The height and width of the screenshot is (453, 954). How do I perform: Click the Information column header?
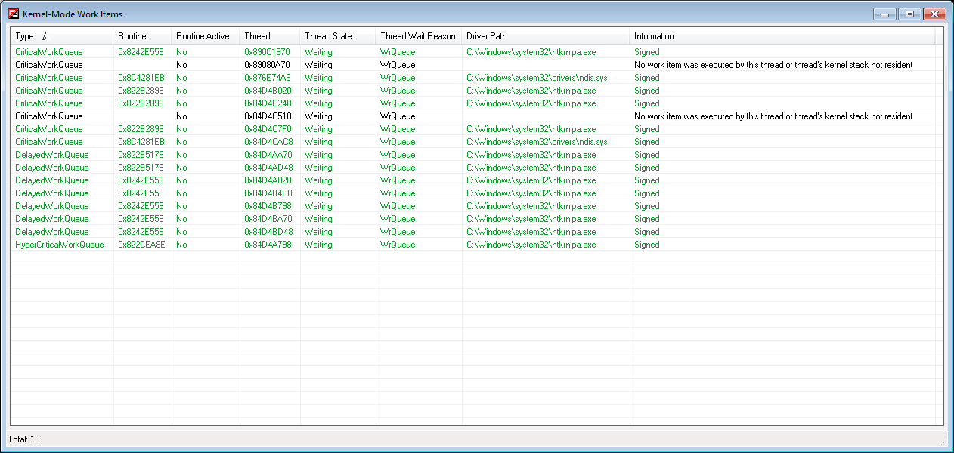654,36
